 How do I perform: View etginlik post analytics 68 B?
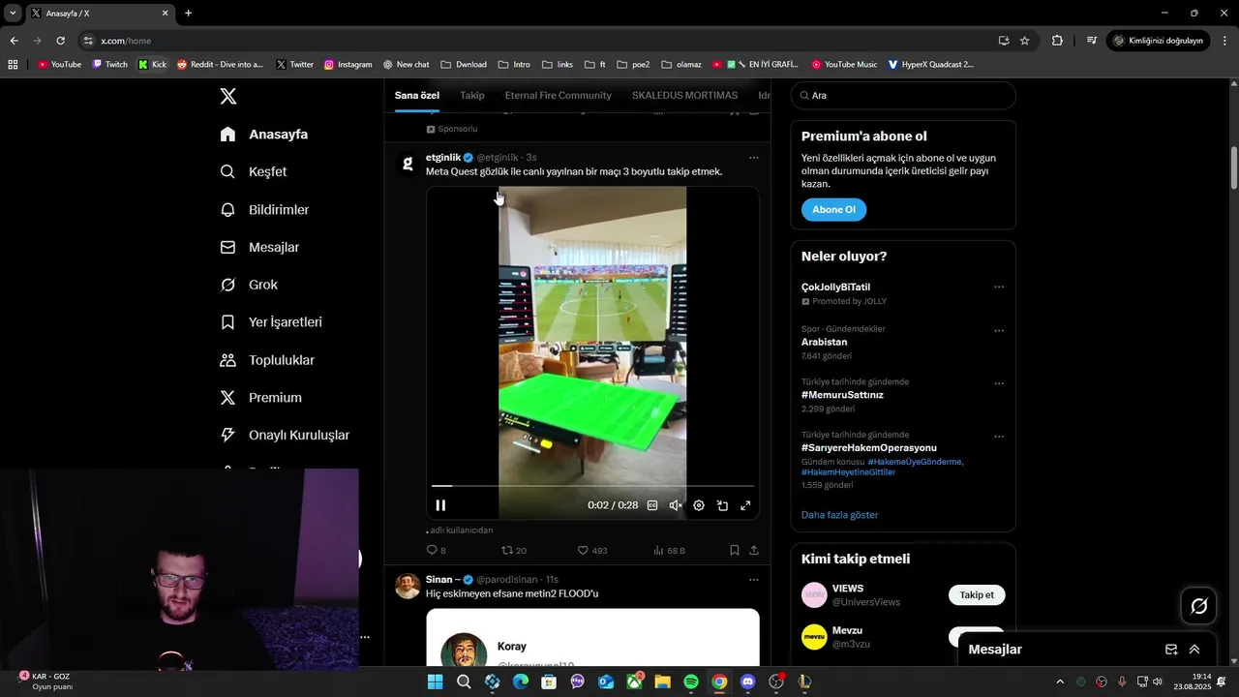click(669, 550)
